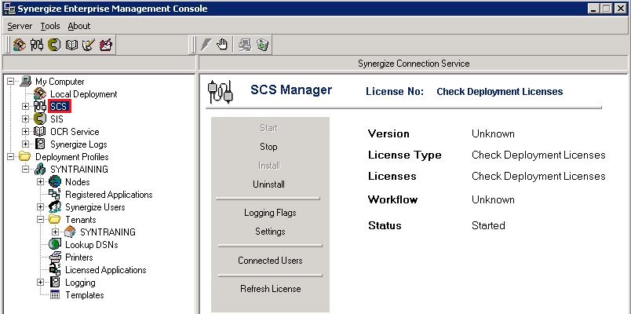Screen dimensions: 631x314
Task: Click the Synergize Users icon
Action: 55,207
